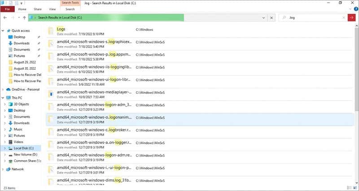
Task: Select the o..logonanim result row
Action: (199, 119)
